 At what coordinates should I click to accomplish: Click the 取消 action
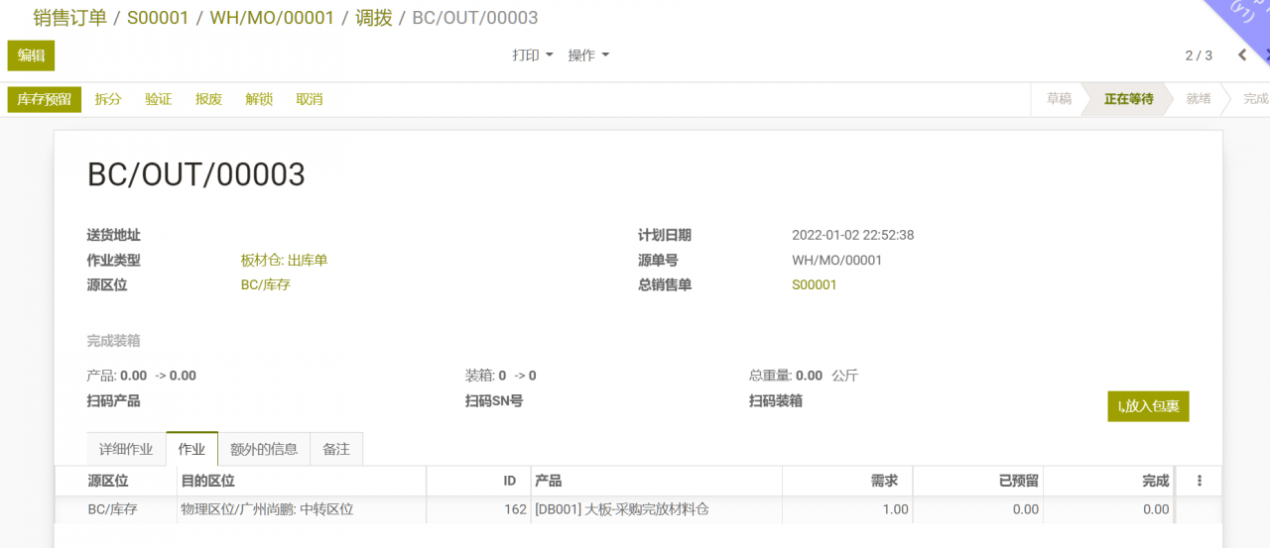(310, 99)
